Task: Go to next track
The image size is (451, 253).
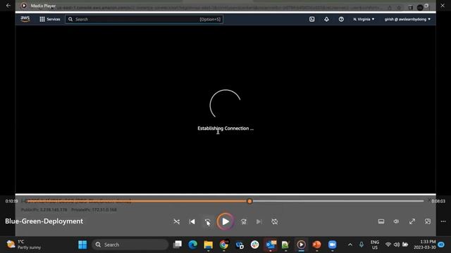Action: (259, 222)
